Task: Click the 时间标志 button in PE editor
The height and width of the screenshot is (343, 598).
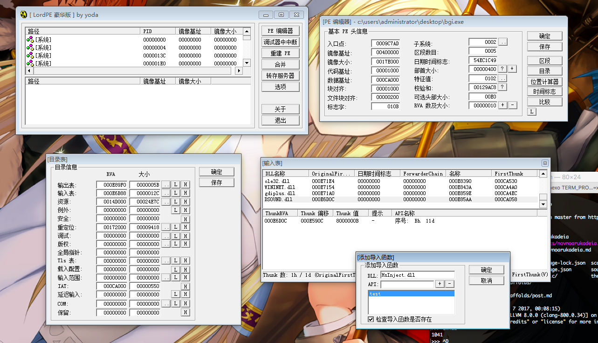Action: (544, 92)
